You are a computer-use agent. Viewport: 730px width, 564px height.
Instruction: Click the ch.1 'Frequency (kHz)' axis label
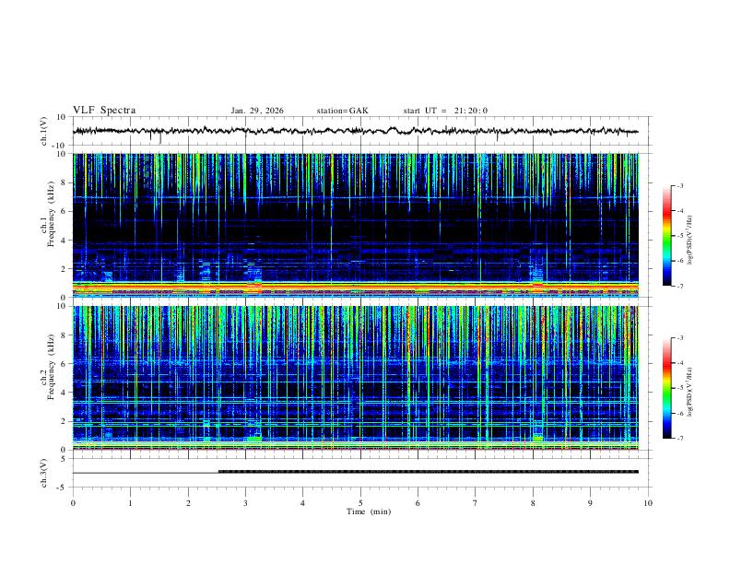tap(51, 214)
